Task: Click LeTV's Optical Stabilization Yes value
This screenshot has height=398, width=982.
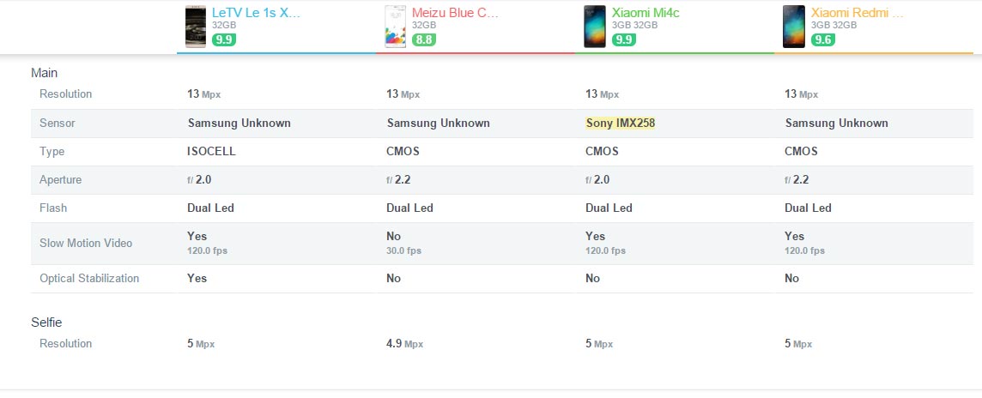Action: tap(197, 279)
